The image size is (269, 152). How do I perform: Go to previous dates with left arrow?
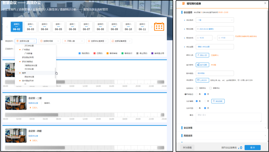7,27
